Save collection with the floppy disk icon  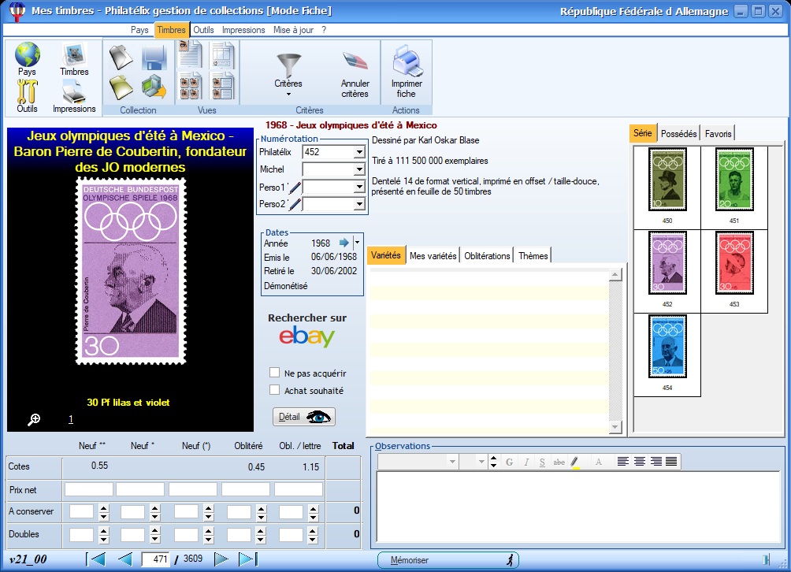click(154, 57)
